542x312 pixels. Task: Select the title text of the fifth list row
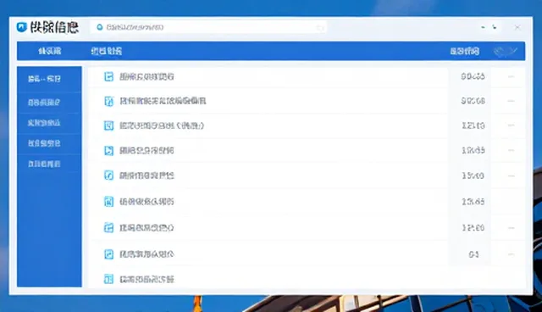[x=147, y=175]
